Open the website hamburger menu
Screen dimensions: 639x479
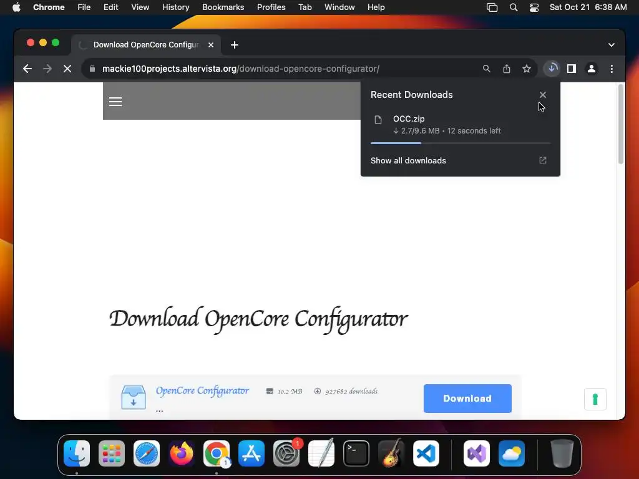coord(115,102)
